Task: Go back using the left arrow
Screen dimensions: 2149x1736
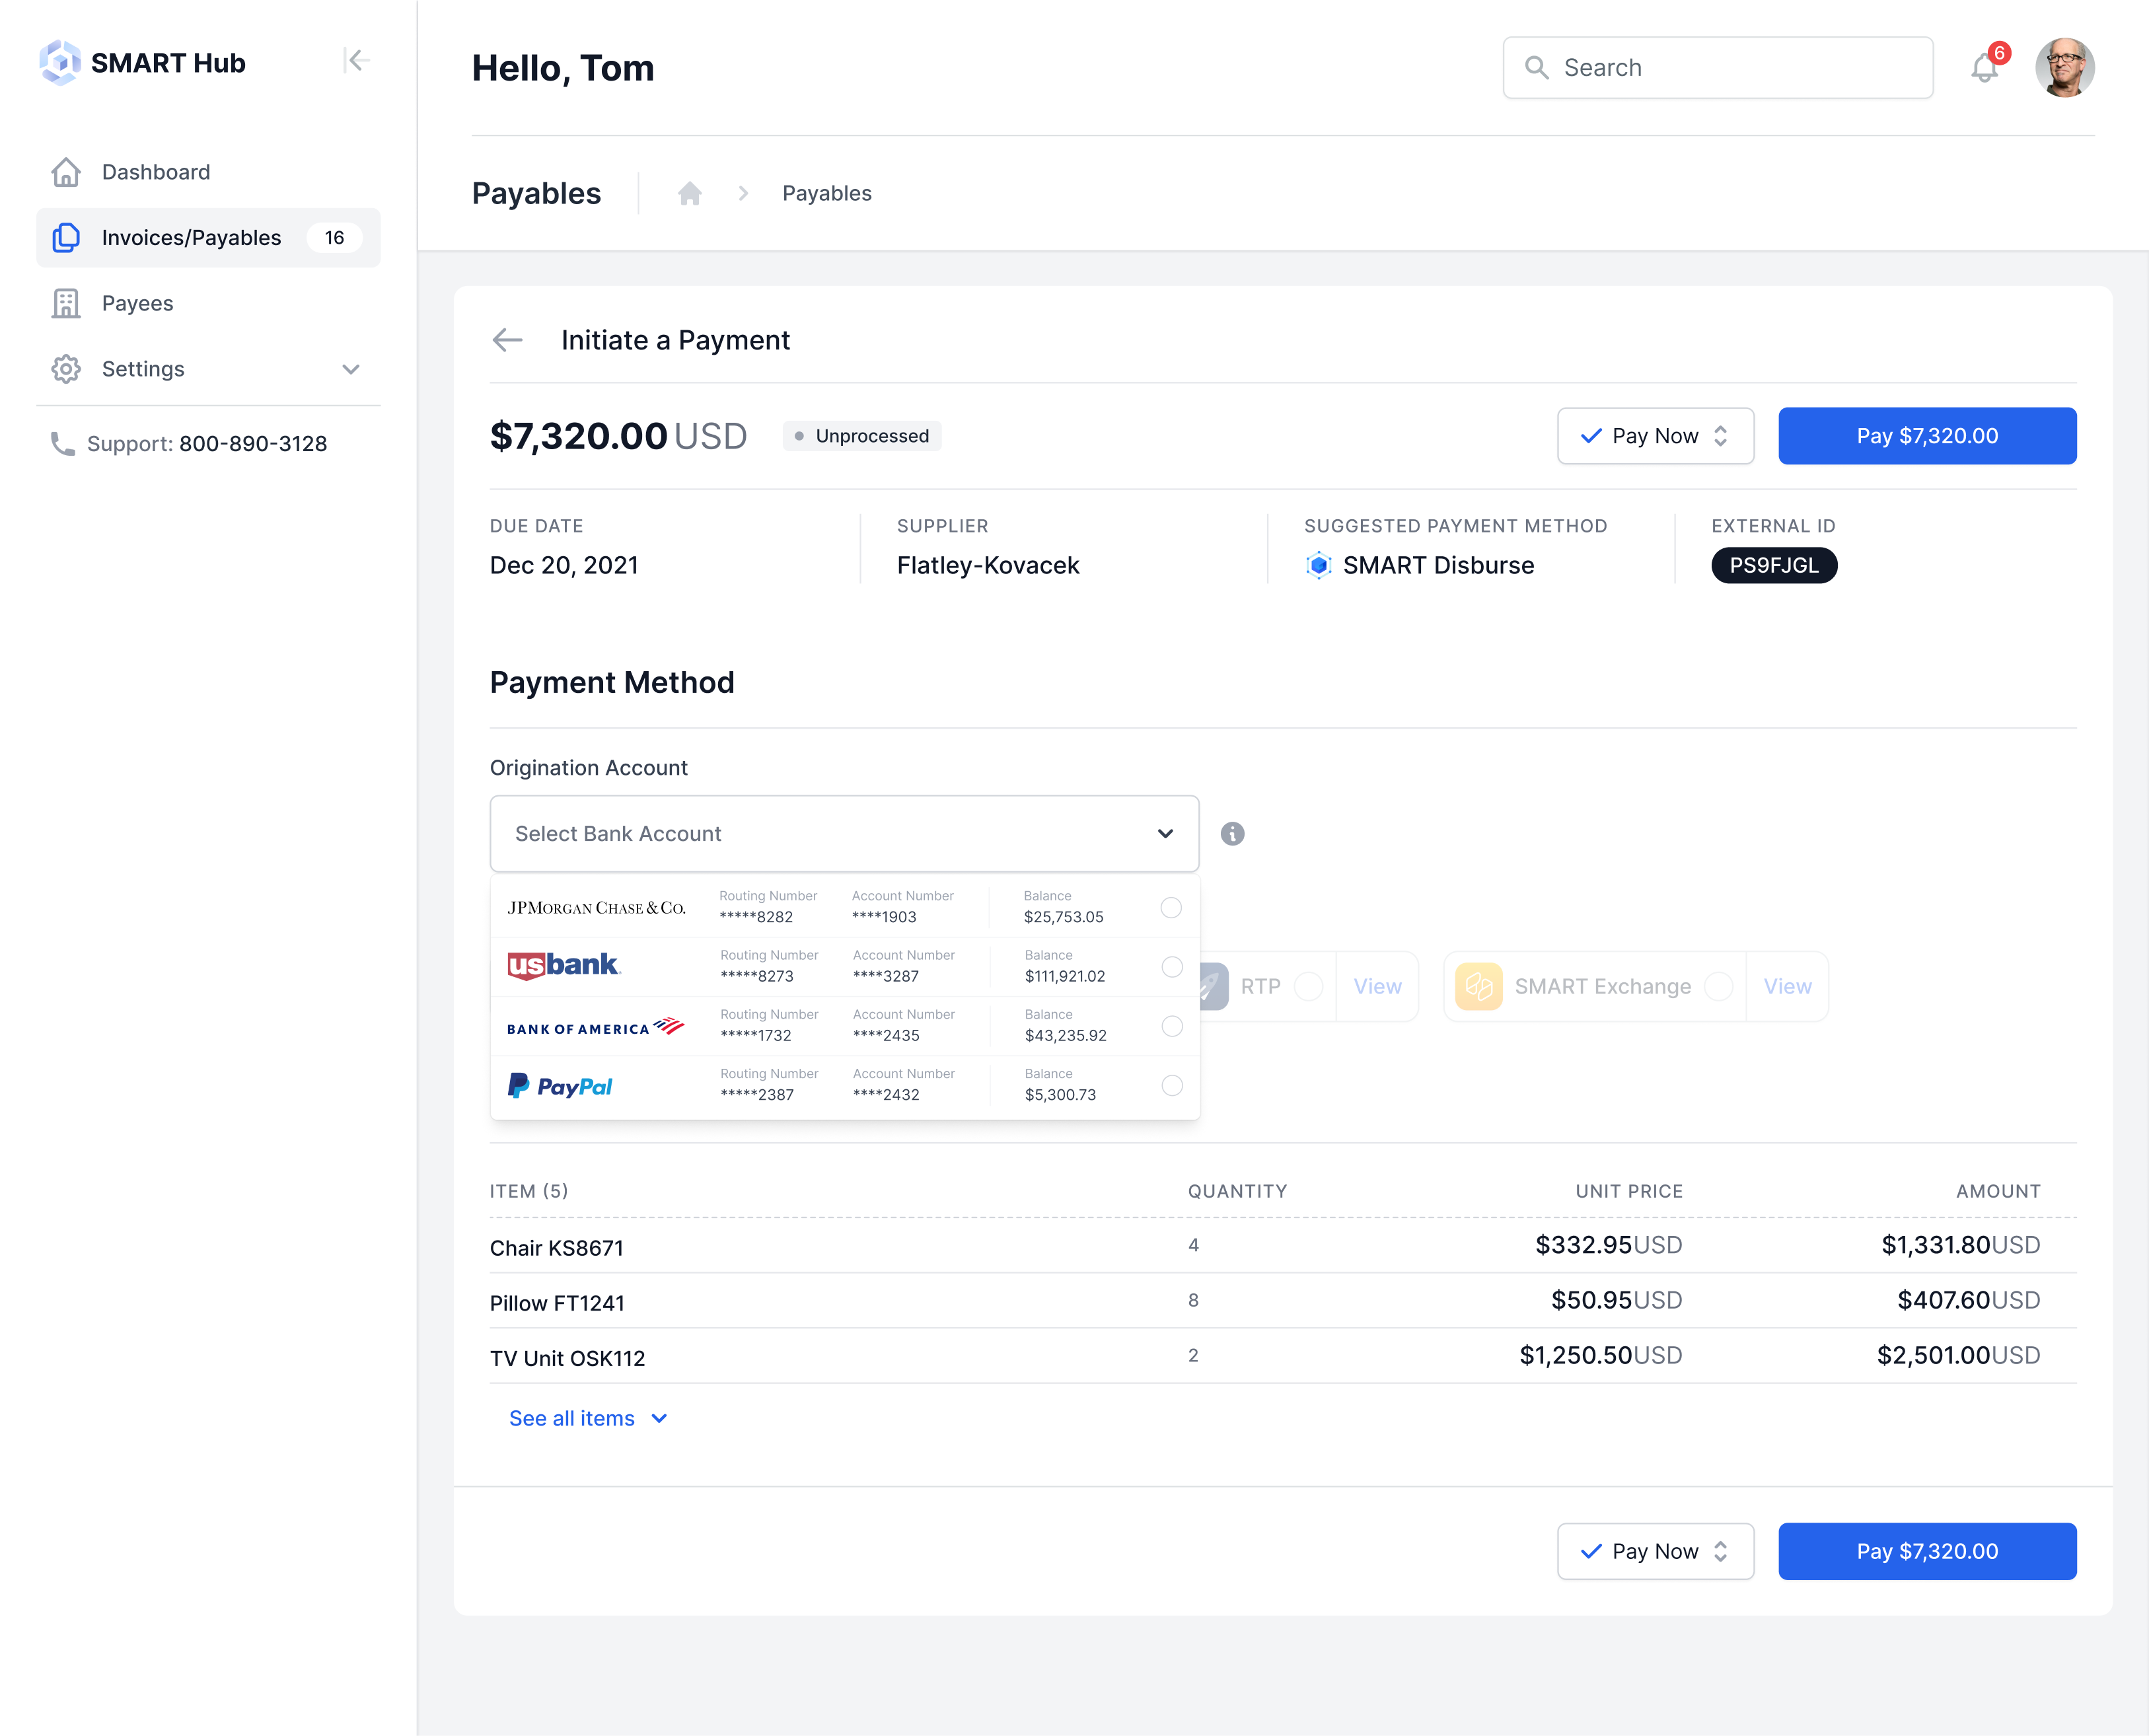Action: (x=508, y=340)
